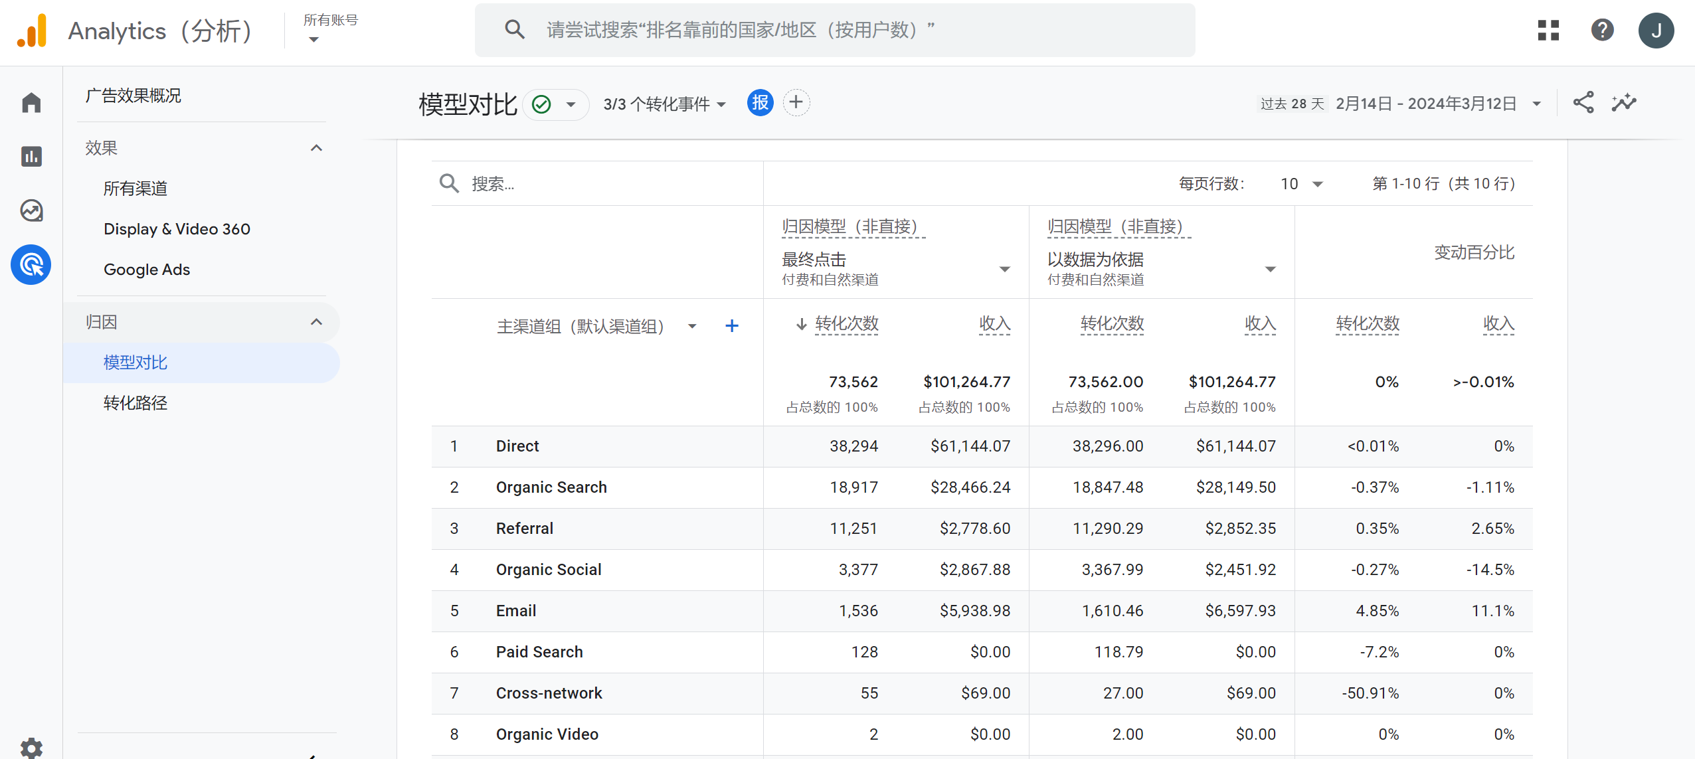The width and height of the screenshot is (1695, 759).
Task: Open the J account avatar
Action: (1656, 31)
